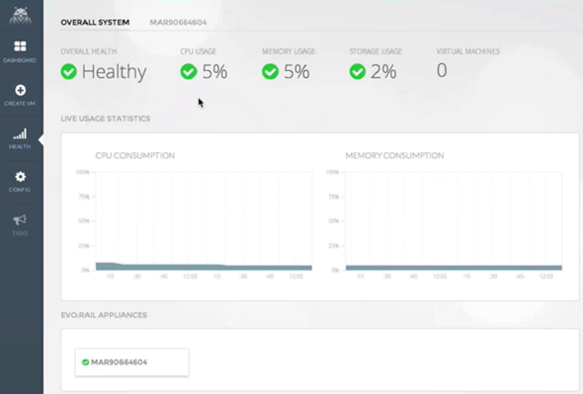Click the EVO:RAIL Appliances heading

(104, 315)
